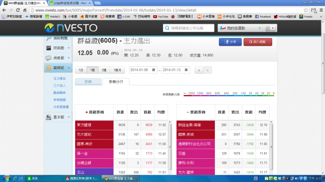Open the Facebook bookmark
The width and height of the screenshot is (325, 182).
[x=263, y=17]
